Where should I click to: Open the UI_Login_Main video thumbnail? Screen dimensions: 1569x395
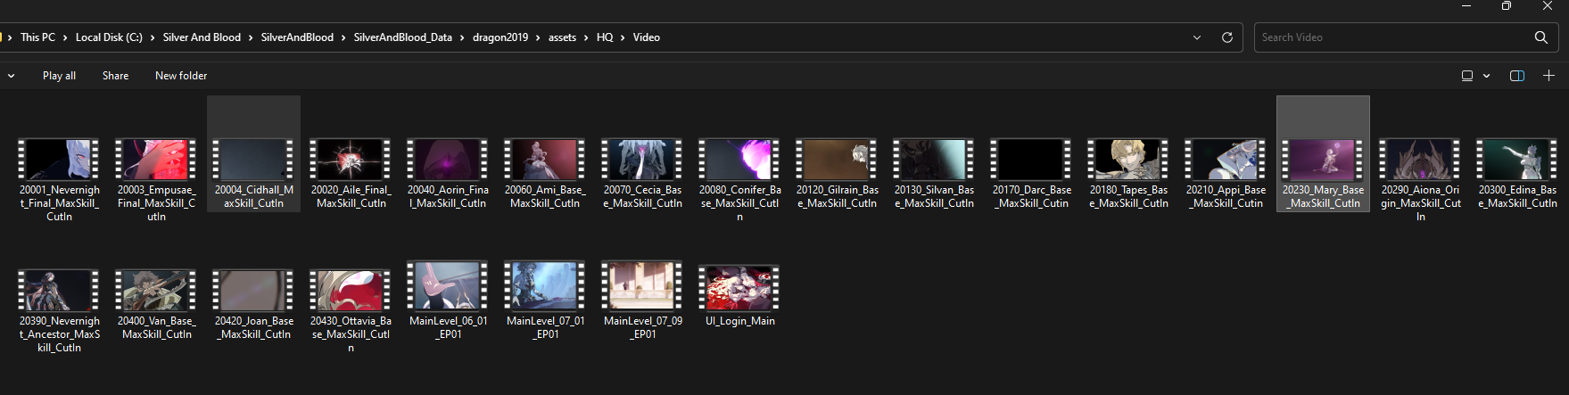click(x=739, y=287)
